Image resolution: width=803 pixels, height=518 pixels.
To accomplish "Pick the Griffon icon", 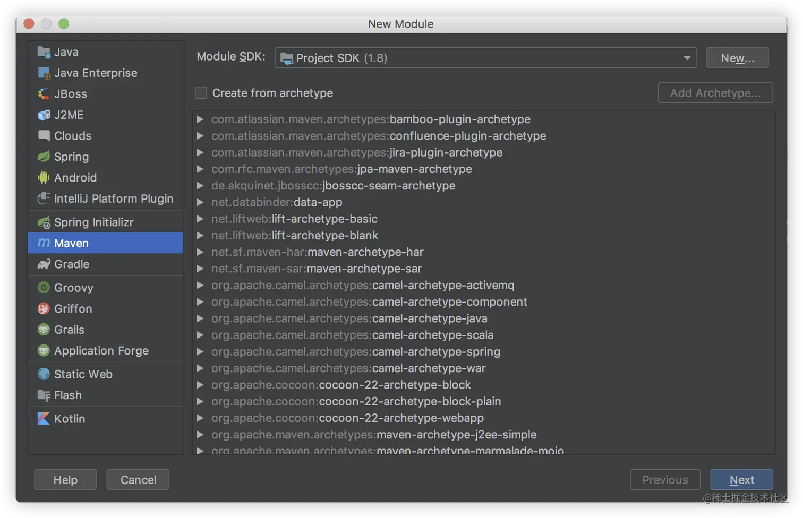I will click(x=44, y=308).
